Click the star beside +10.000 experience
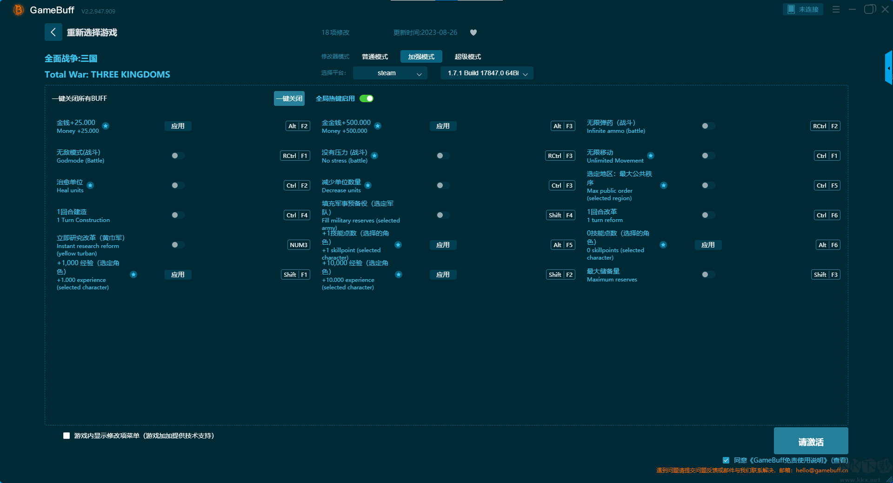893x483 pixels. [x=399, y=274]
